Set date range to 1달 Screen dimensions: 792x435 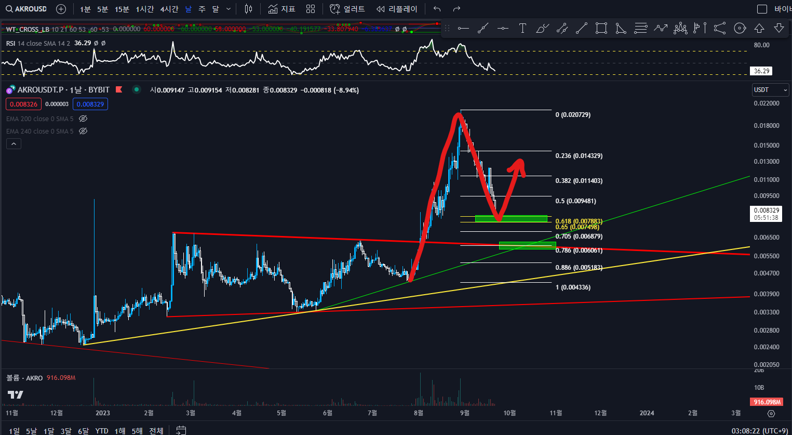[x=49, y=430]
